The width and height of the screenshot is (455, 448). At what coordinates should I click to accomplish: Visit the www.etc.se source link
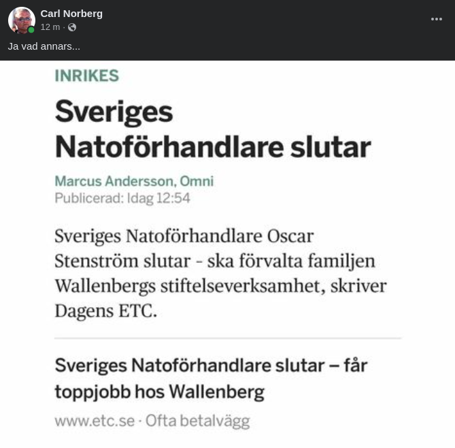point(95,421)
